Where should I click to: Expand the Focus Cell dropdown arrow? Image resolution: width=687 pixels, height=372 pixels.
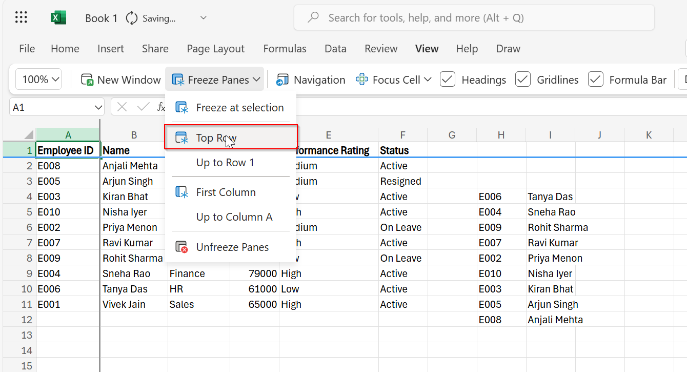pyautogui.click(x=428, y=80)
